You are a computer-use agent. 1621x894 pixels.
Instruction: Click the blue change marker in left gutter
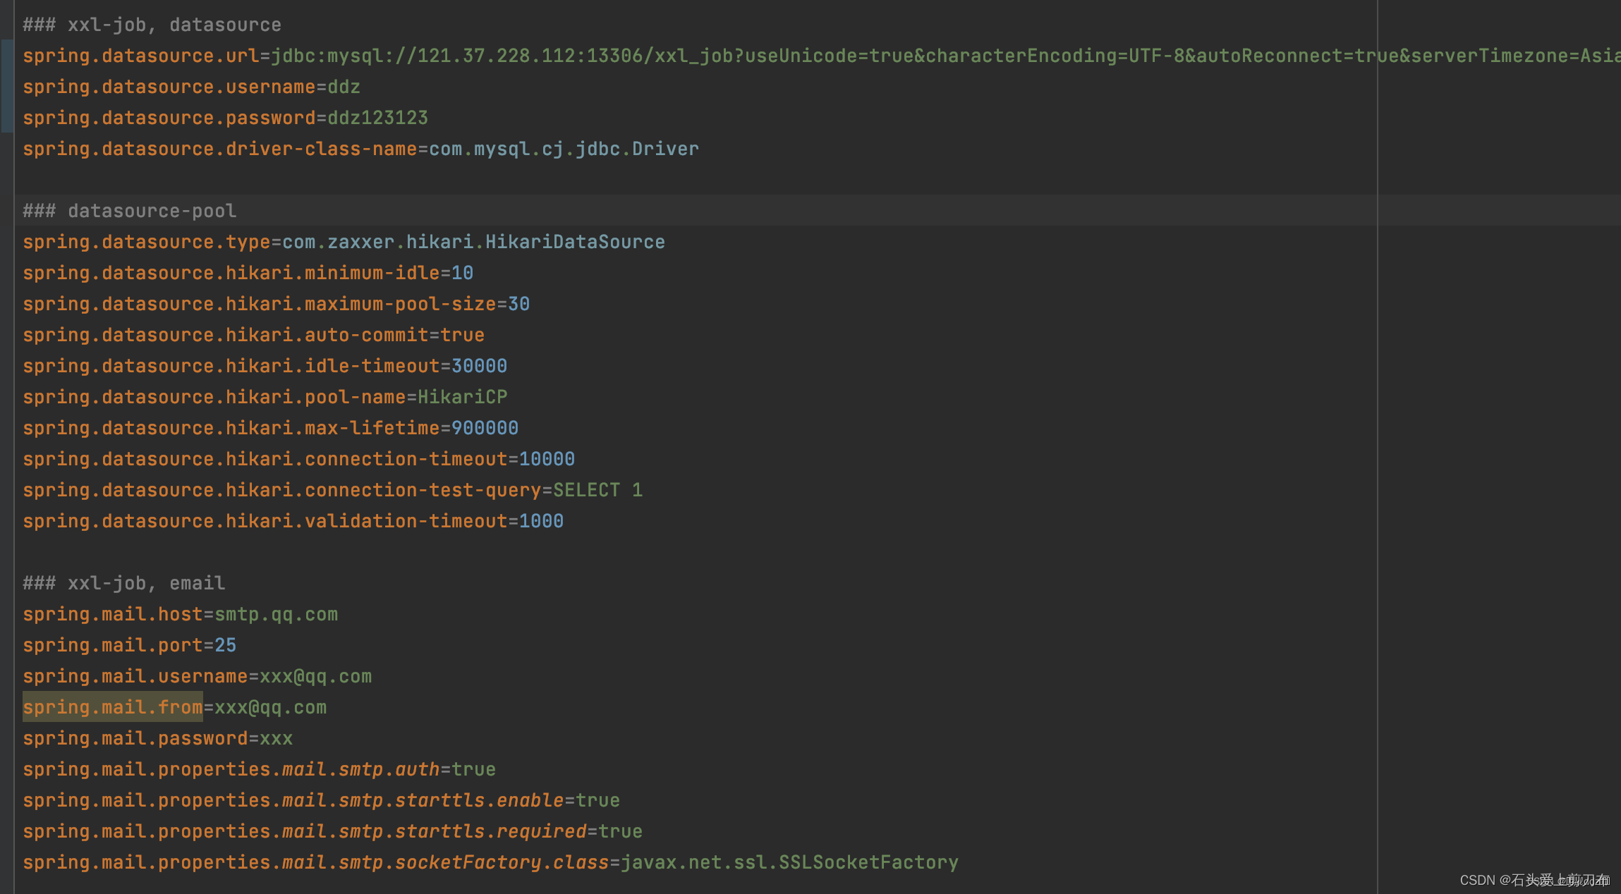coord(7,87)
